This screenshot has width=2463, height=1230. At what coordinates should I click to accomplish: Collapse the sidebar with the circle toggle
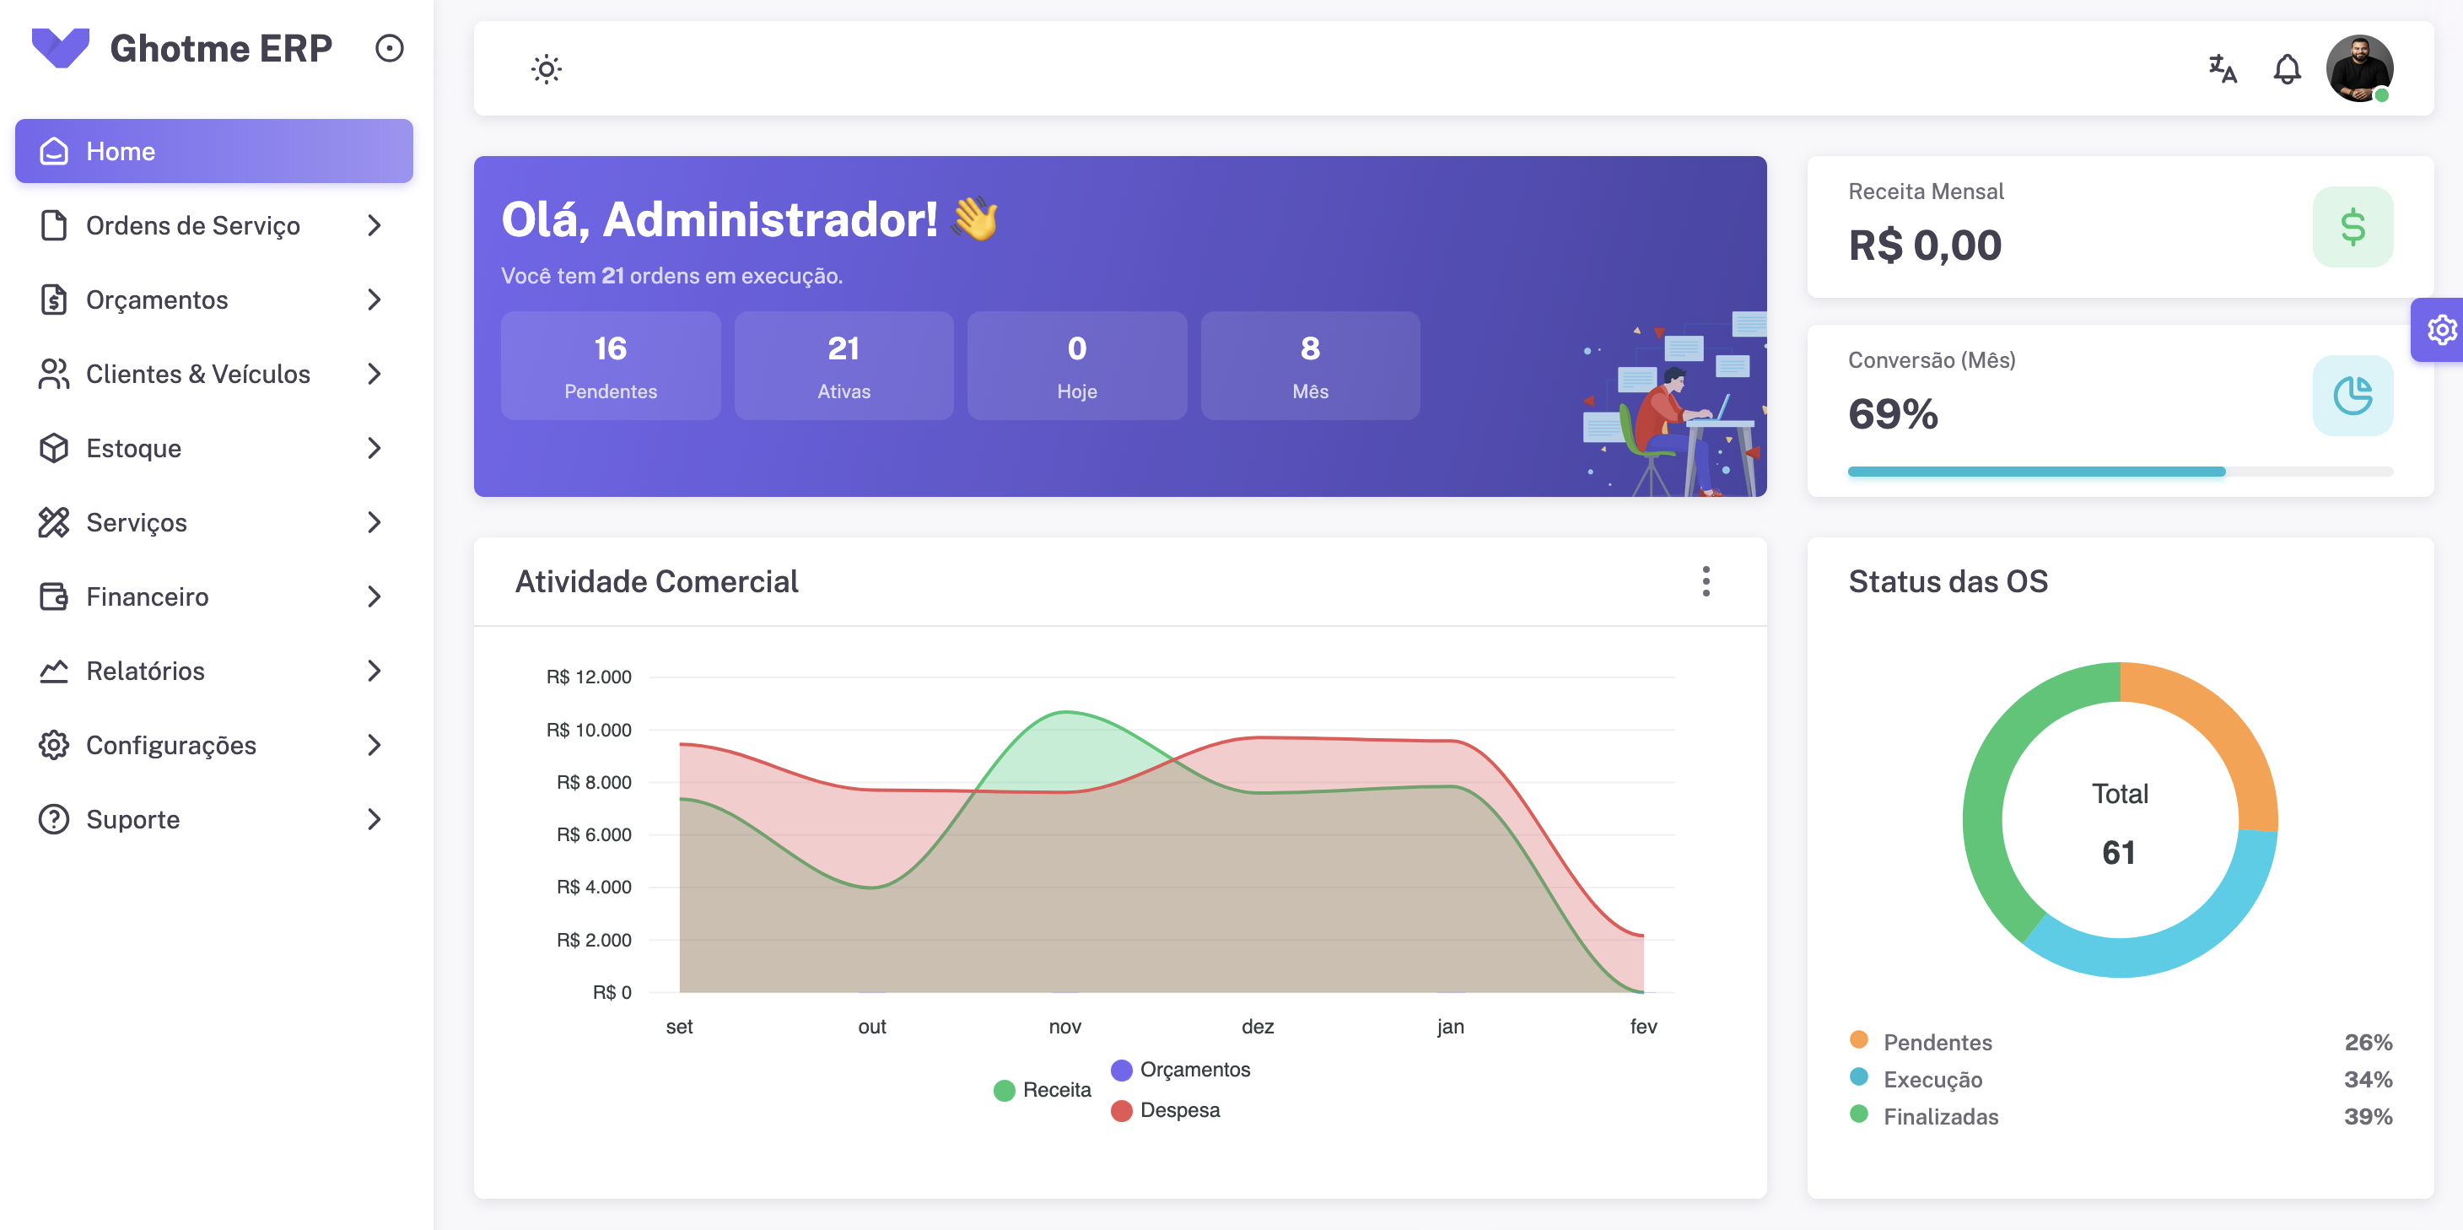tap(389, 49)
